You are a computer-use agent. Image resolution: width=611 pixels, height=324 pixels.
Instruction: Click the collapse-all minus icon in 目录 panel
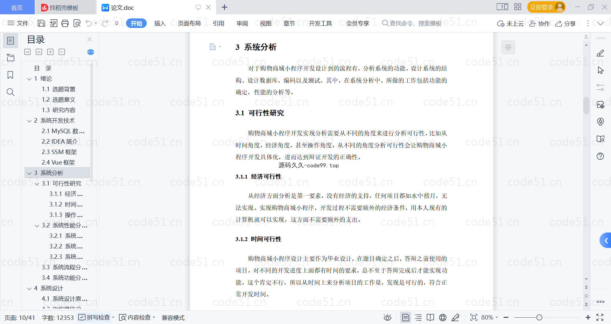[62, 52]
